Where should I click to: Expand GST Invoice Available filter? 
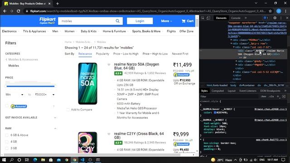click(x=55, y=118)
